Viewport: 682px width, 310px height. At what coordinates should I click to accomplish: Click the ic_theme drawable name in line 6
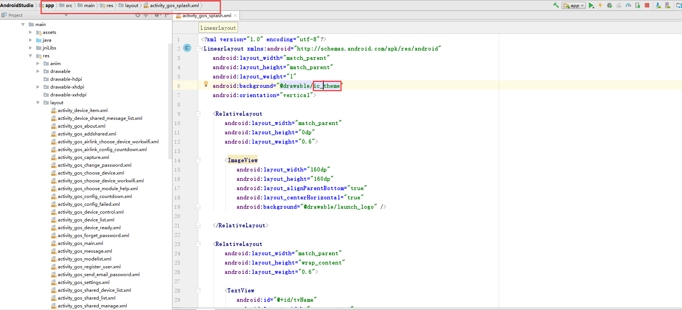click(x=327, y=86)
